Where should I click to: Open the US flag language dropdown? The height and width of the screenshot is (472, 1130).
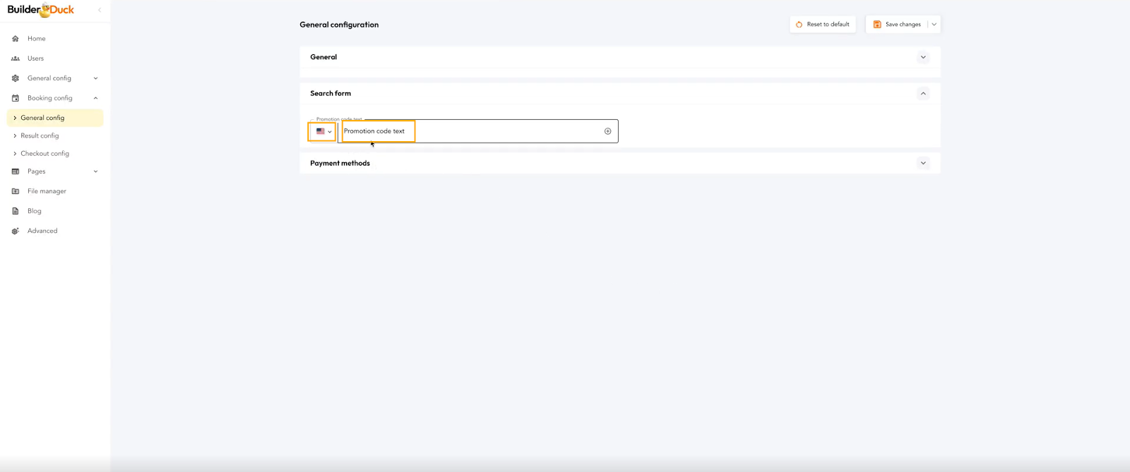pos(323,131)
